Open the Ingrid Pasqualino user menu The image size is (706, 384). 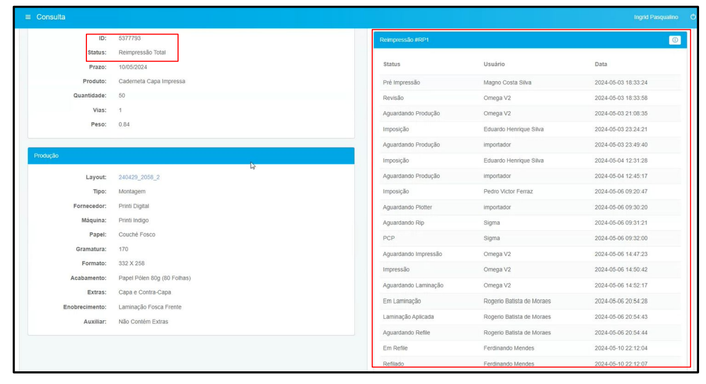point(655,17)
